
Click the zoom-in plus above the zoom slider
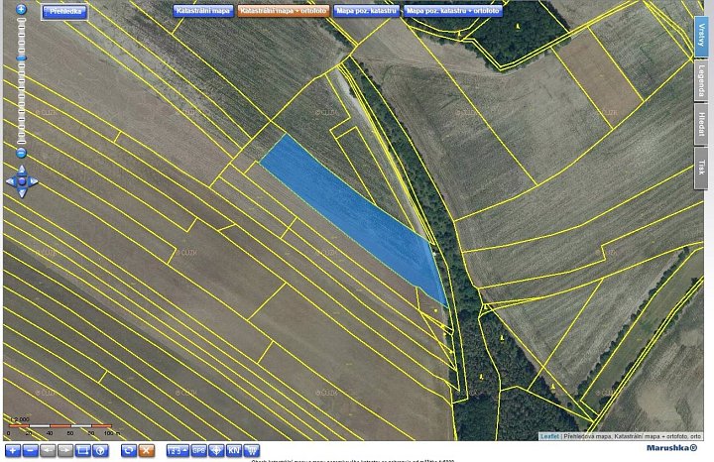[x=21, y=9]
